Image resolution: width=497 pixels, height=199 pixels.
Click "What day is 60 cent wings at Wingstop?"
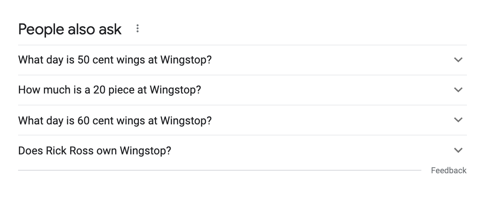[x=115, y=121]
